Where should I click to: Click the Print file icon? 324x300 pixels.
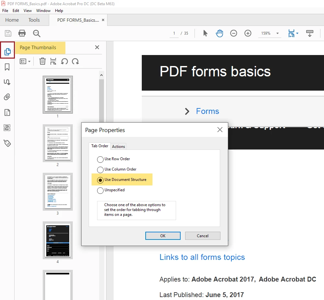[x=22, y=33]
